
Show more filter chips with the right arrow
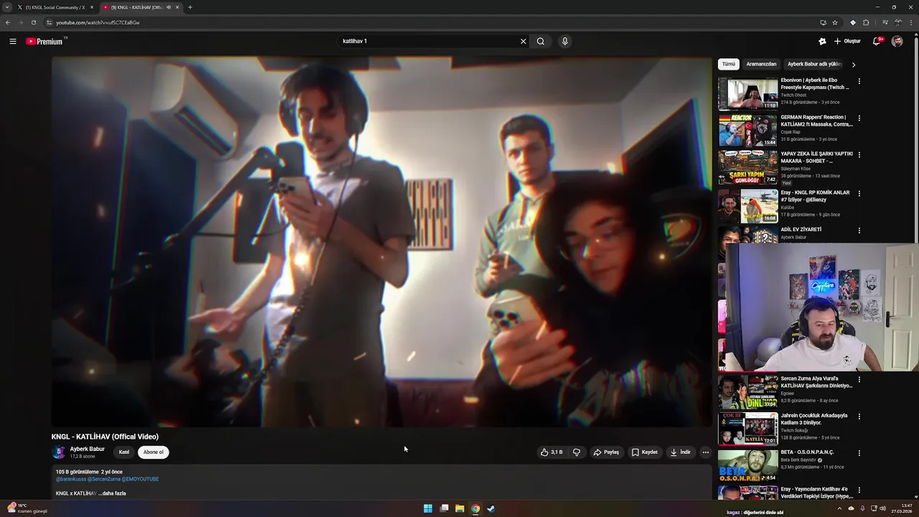(854, 65)
